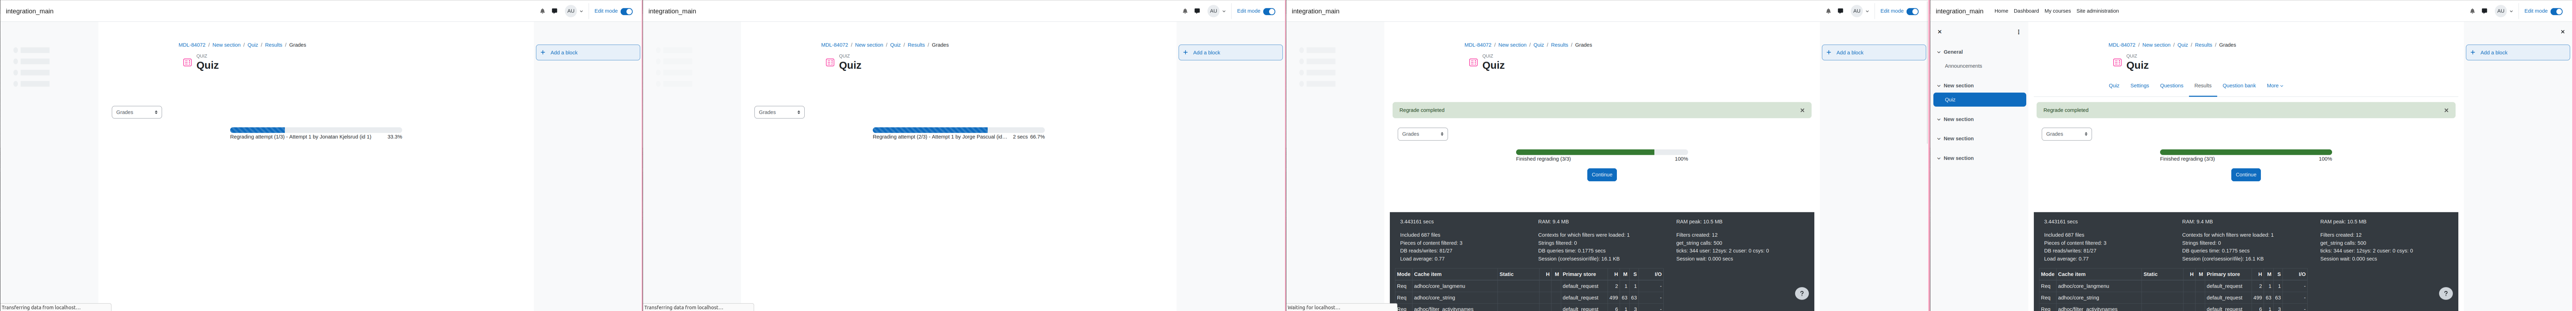Open Grades report dropdown in second panel
2576x311 pixels.
[x=779, y=112]
